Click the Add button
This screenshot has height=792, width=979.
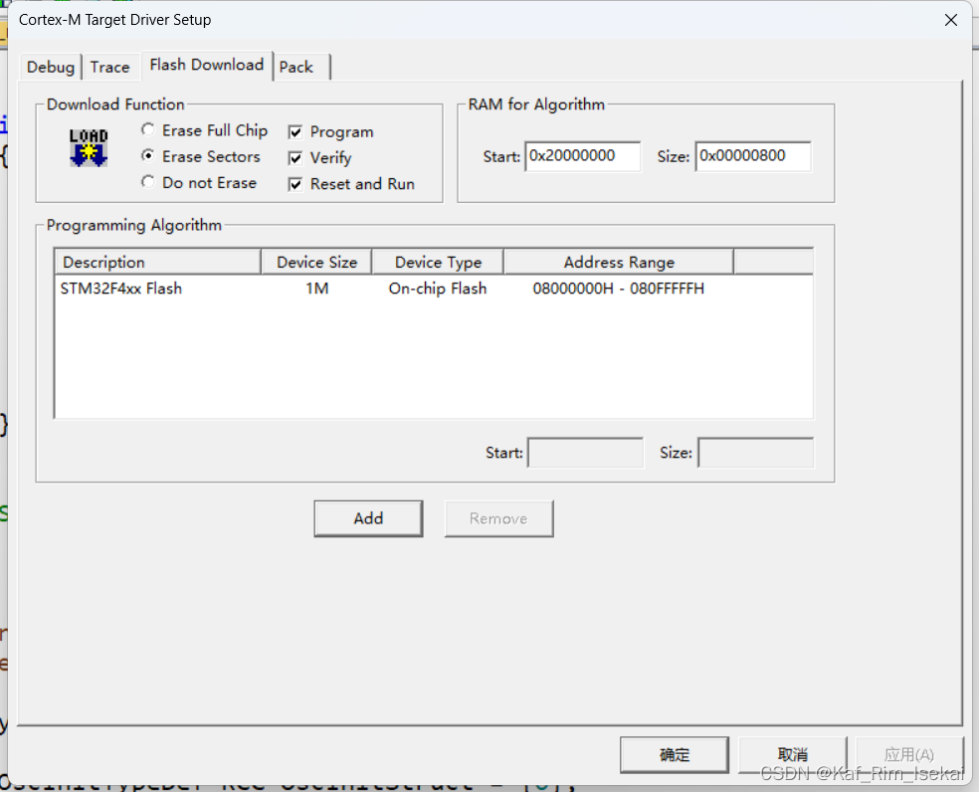click(367, 518)
